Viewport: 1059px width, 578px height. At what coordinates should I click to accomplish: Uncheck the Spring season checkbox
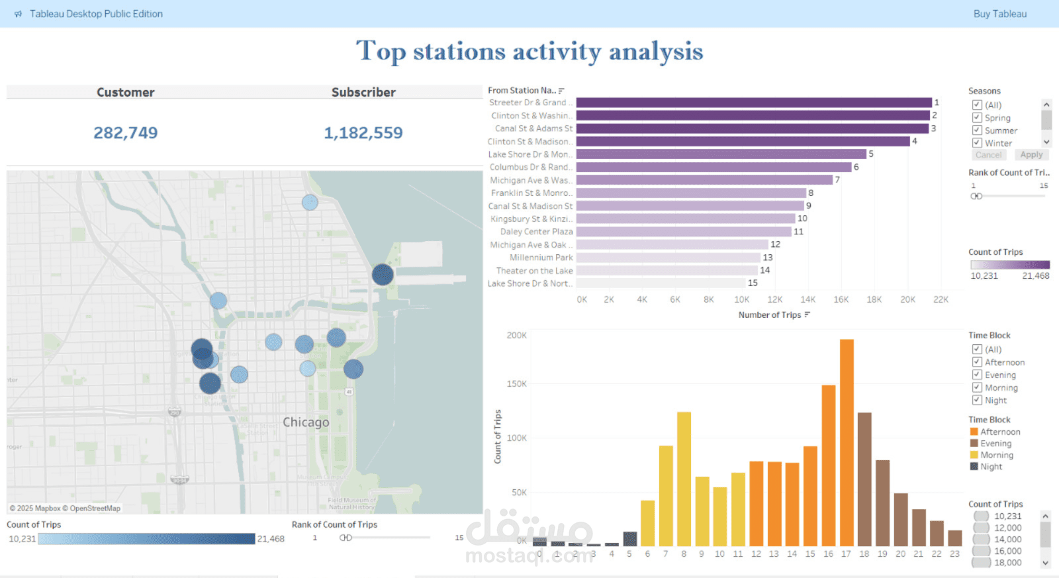977,117
